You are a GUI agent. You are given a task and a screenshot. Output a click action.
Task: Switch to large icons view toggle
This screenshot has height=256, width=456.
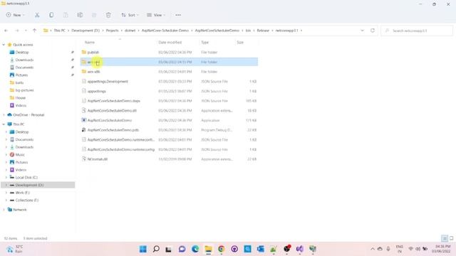coord(451,238)
